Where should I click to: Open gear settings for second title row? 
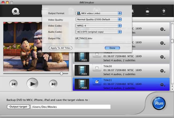click(162, 43)
